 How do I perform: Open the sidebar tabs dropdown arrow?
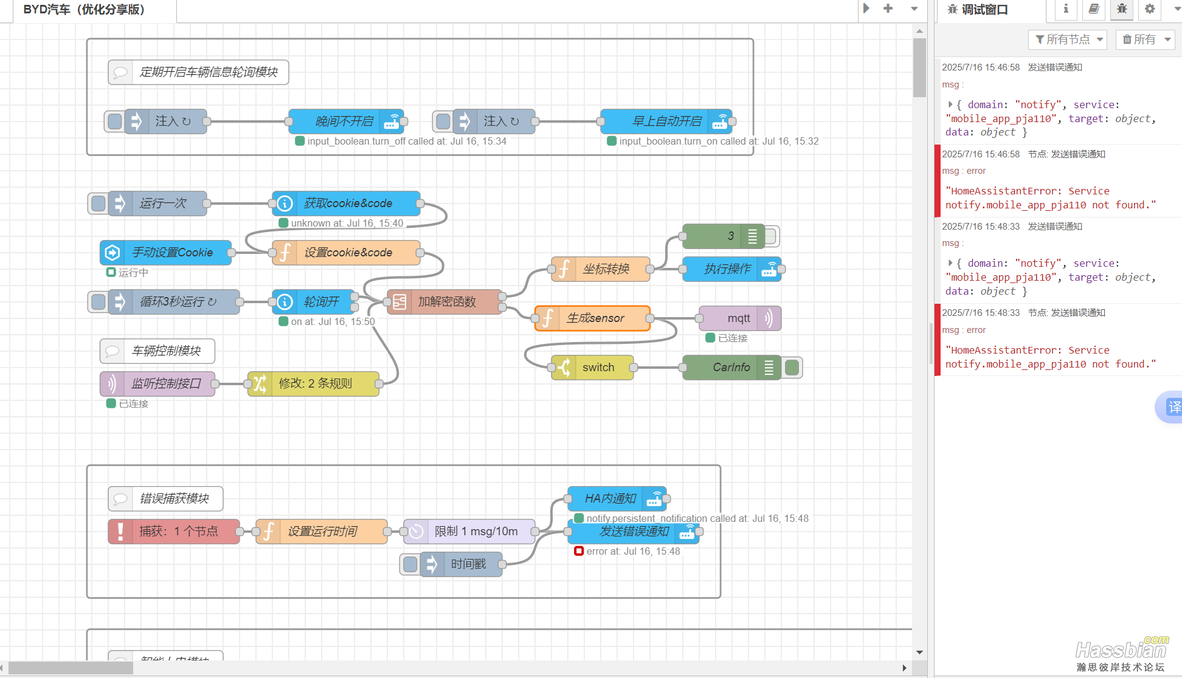[x=1177, y=9]
